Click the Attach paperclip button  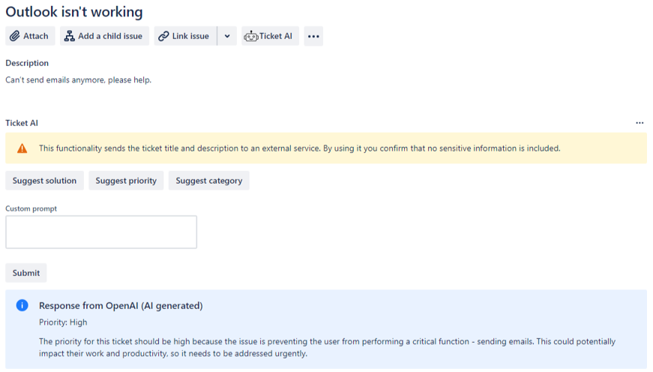point(29,36)
